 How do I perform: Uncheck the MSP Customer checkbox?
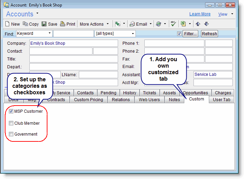point(11,111)
